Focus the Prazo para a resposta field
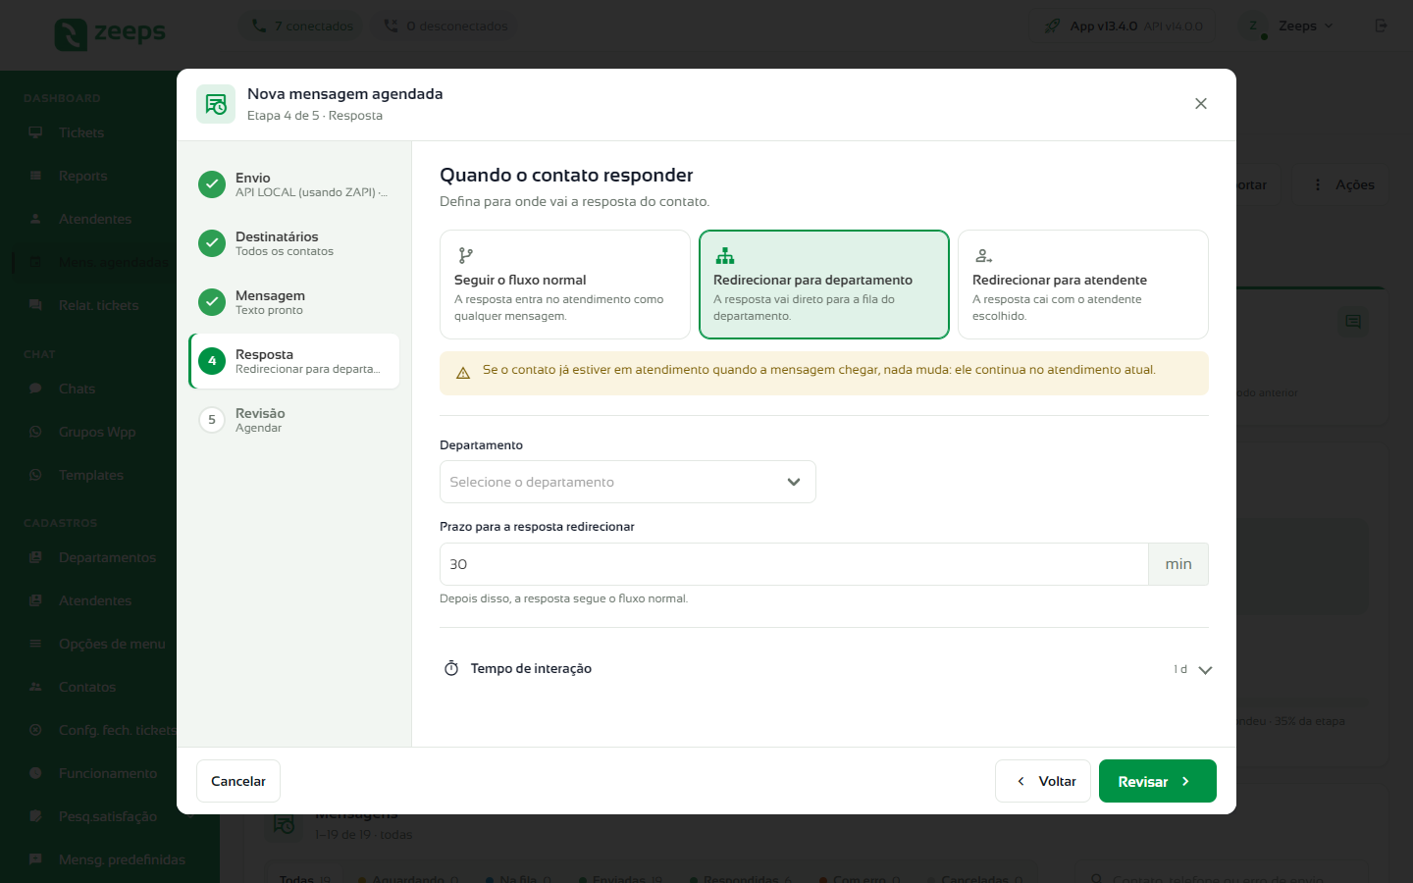Viewport: 1413px width, 883px height. click(794, 564)
